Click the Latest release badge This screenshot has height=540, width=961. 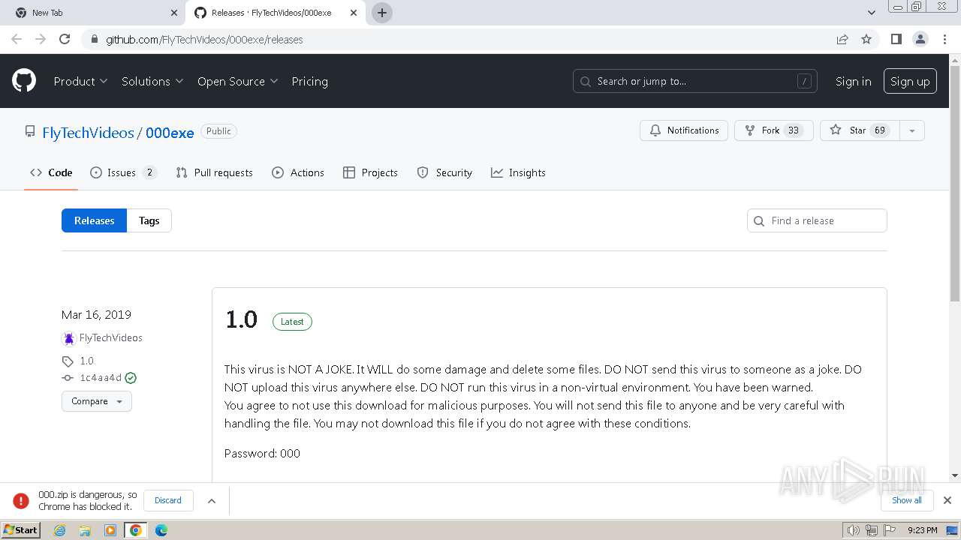point(292,322)
